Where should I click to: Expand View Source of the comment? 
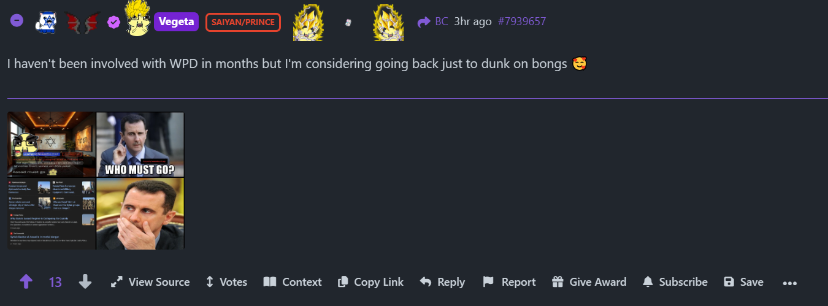150,282
